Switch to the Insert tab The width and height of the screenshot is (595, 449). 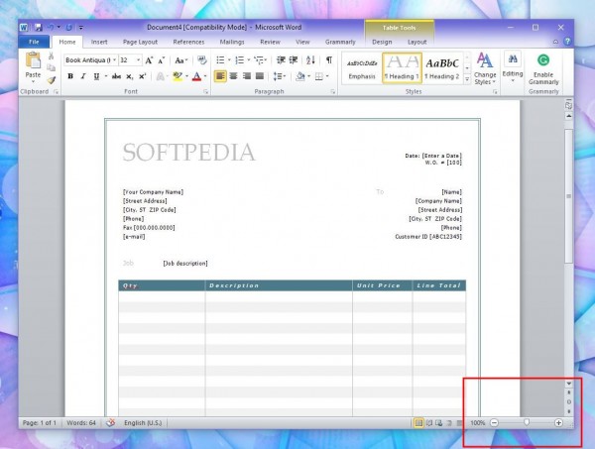[x=99, y=42]
